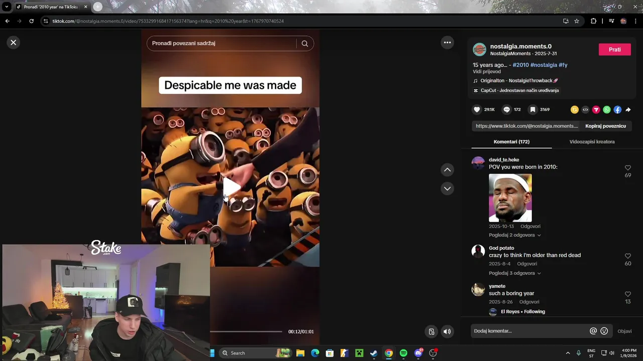The height and width of the screenshot is (361, 643).
Task: Show hidden system tray icons
Action: point(568,353)
